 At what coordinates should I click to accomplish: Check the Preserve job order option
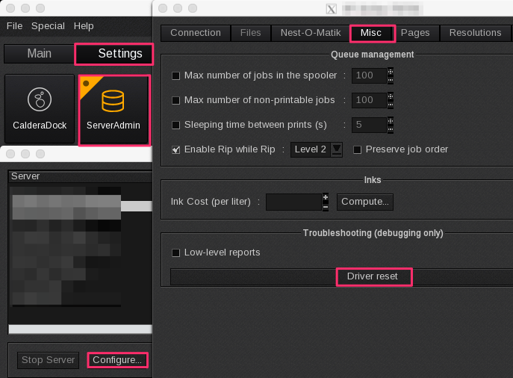357,149
